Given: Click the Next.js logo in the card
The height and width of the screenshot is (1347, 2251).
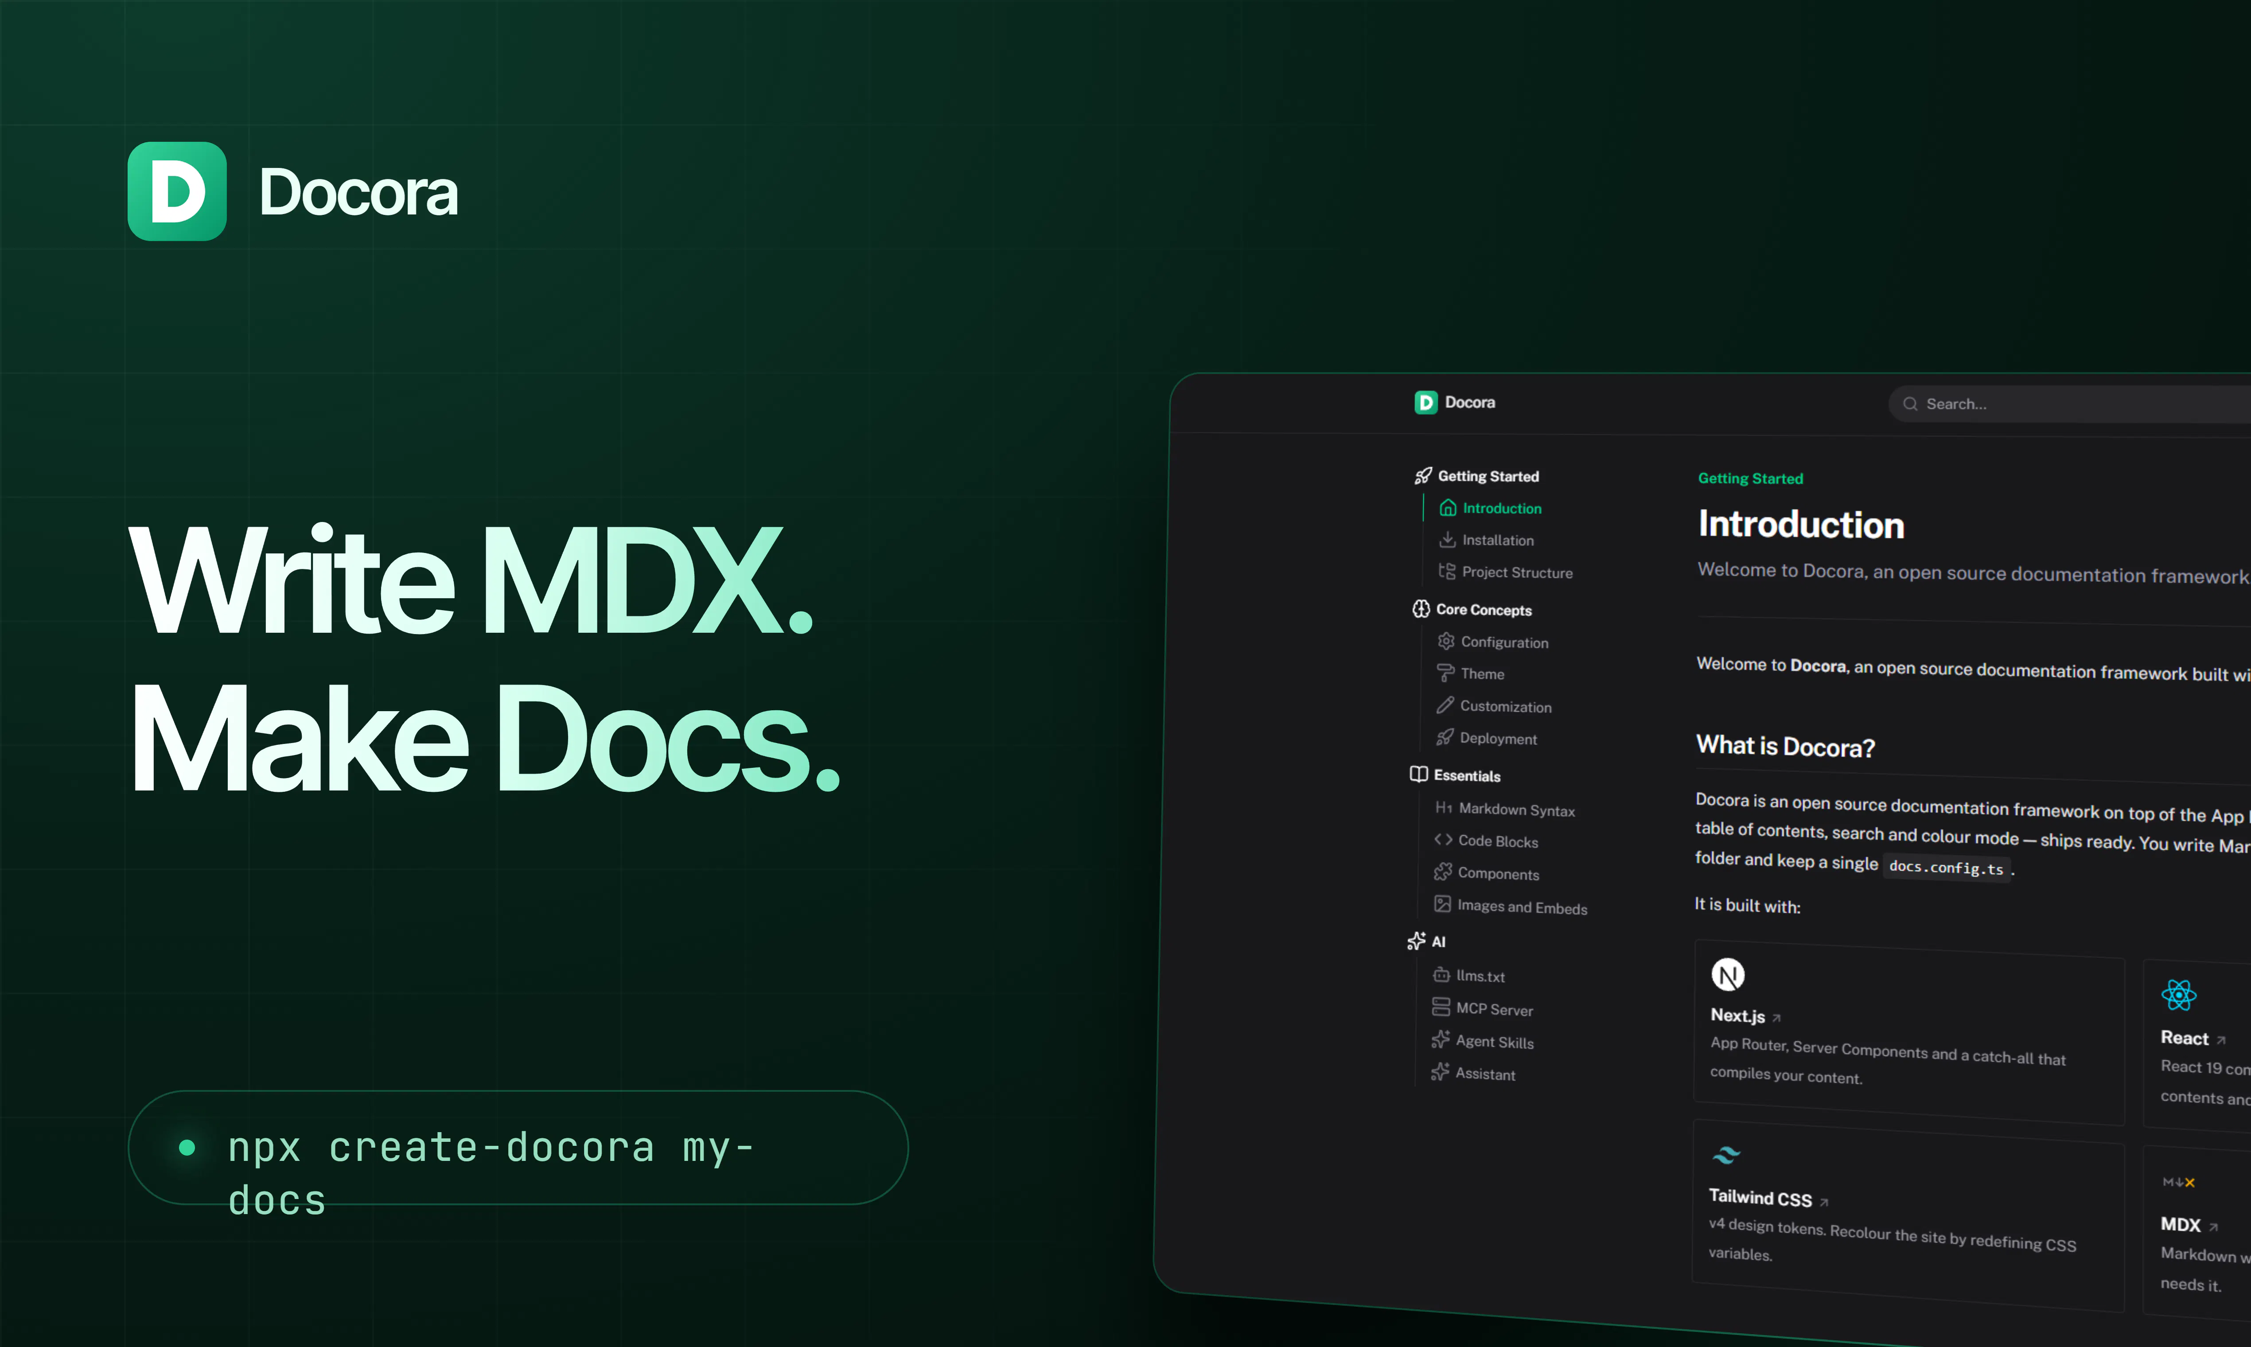Looking at the screenshot, I should point(1727,975).
